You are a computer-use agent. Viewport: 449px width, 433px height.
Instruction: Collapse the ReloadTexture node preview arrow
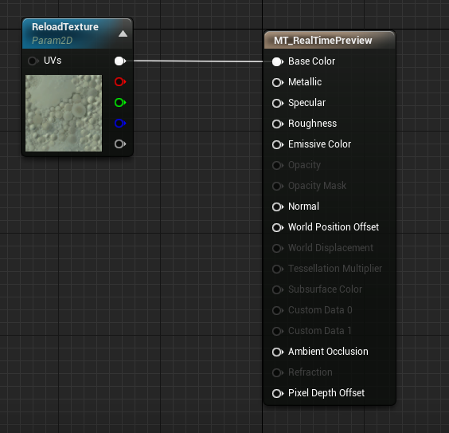pos(123,33)
